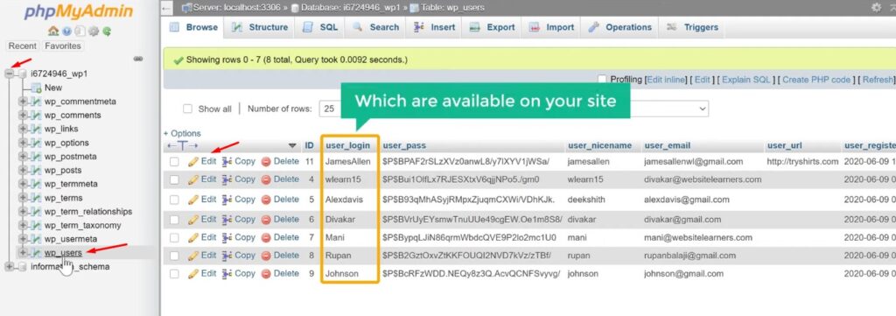The image size is (896, 316).
Task: Select the Alexdavis row checkbox
Action: [174, 200]
